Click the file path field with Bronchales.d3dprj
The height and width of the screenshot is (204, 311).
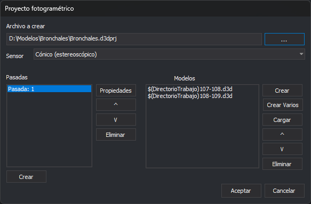(x=134, y=39)
